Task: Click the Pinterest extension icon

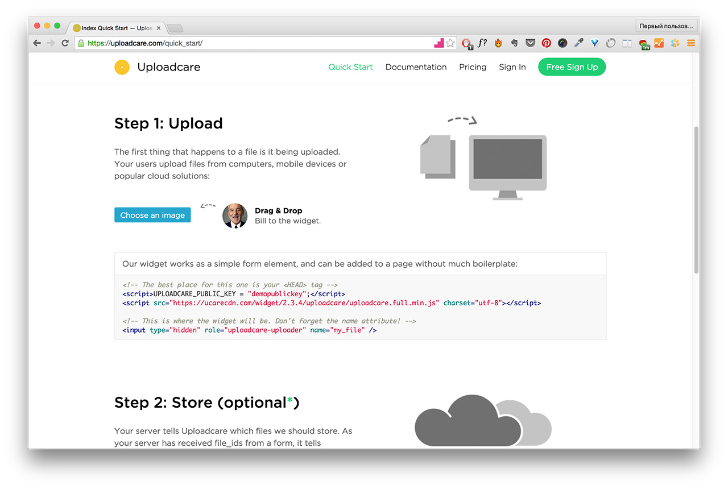Action: click(546, 43)
